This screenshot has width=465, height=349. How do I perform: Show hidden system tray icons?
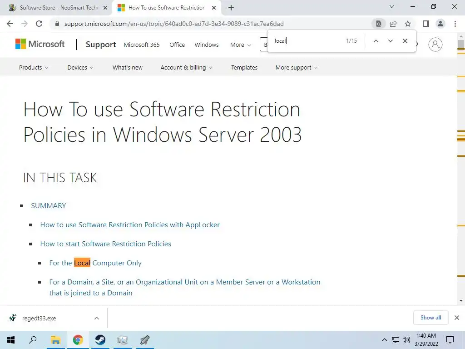[384, 340]
